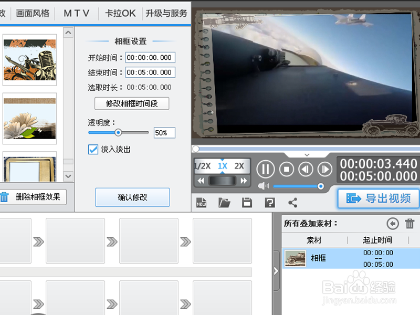The image size is (420, 315).
Task: Adjust the 透明度 transparency slider
Action: click(118, 133)
